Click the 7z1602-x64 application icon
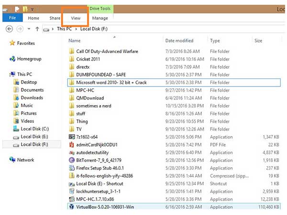287x215 pixels. [x=71, y=137]
